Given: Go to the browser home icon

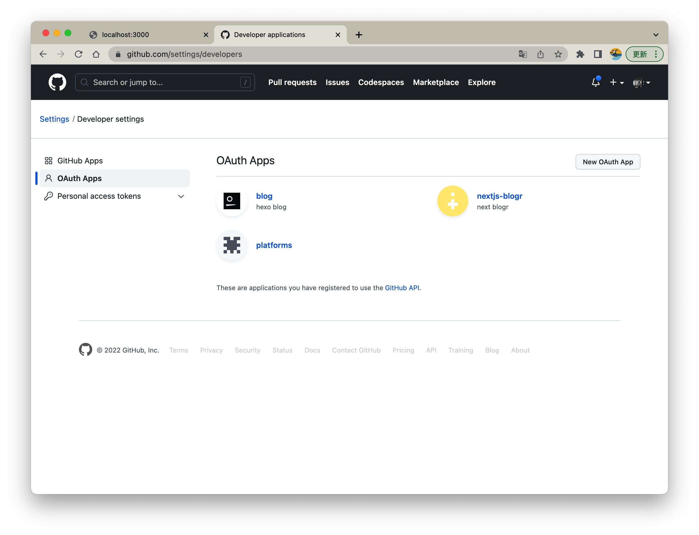Looking at the screenshot, I should pyautogui.click(x=96, y=54).
